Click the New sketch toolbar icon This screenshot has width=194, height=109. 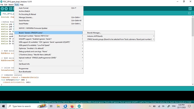(11, 9)
